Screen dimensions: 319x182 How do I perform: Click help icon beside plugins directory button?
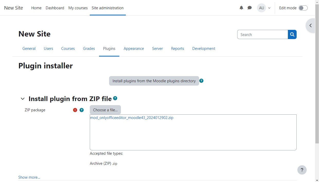pos(201,81)
